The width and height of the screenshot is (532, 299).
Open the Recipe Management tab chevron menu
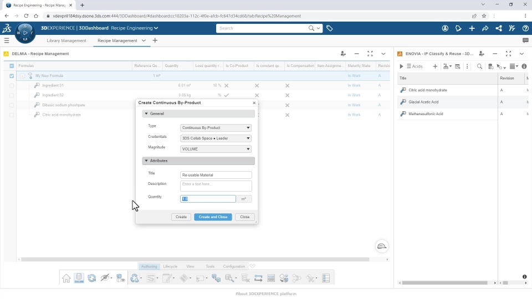point(144,40)
